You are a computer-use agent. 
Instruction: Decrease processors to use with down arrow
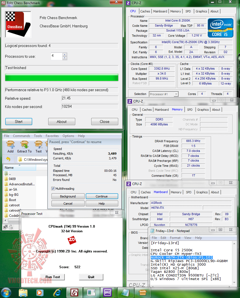(x=65, y=58)
